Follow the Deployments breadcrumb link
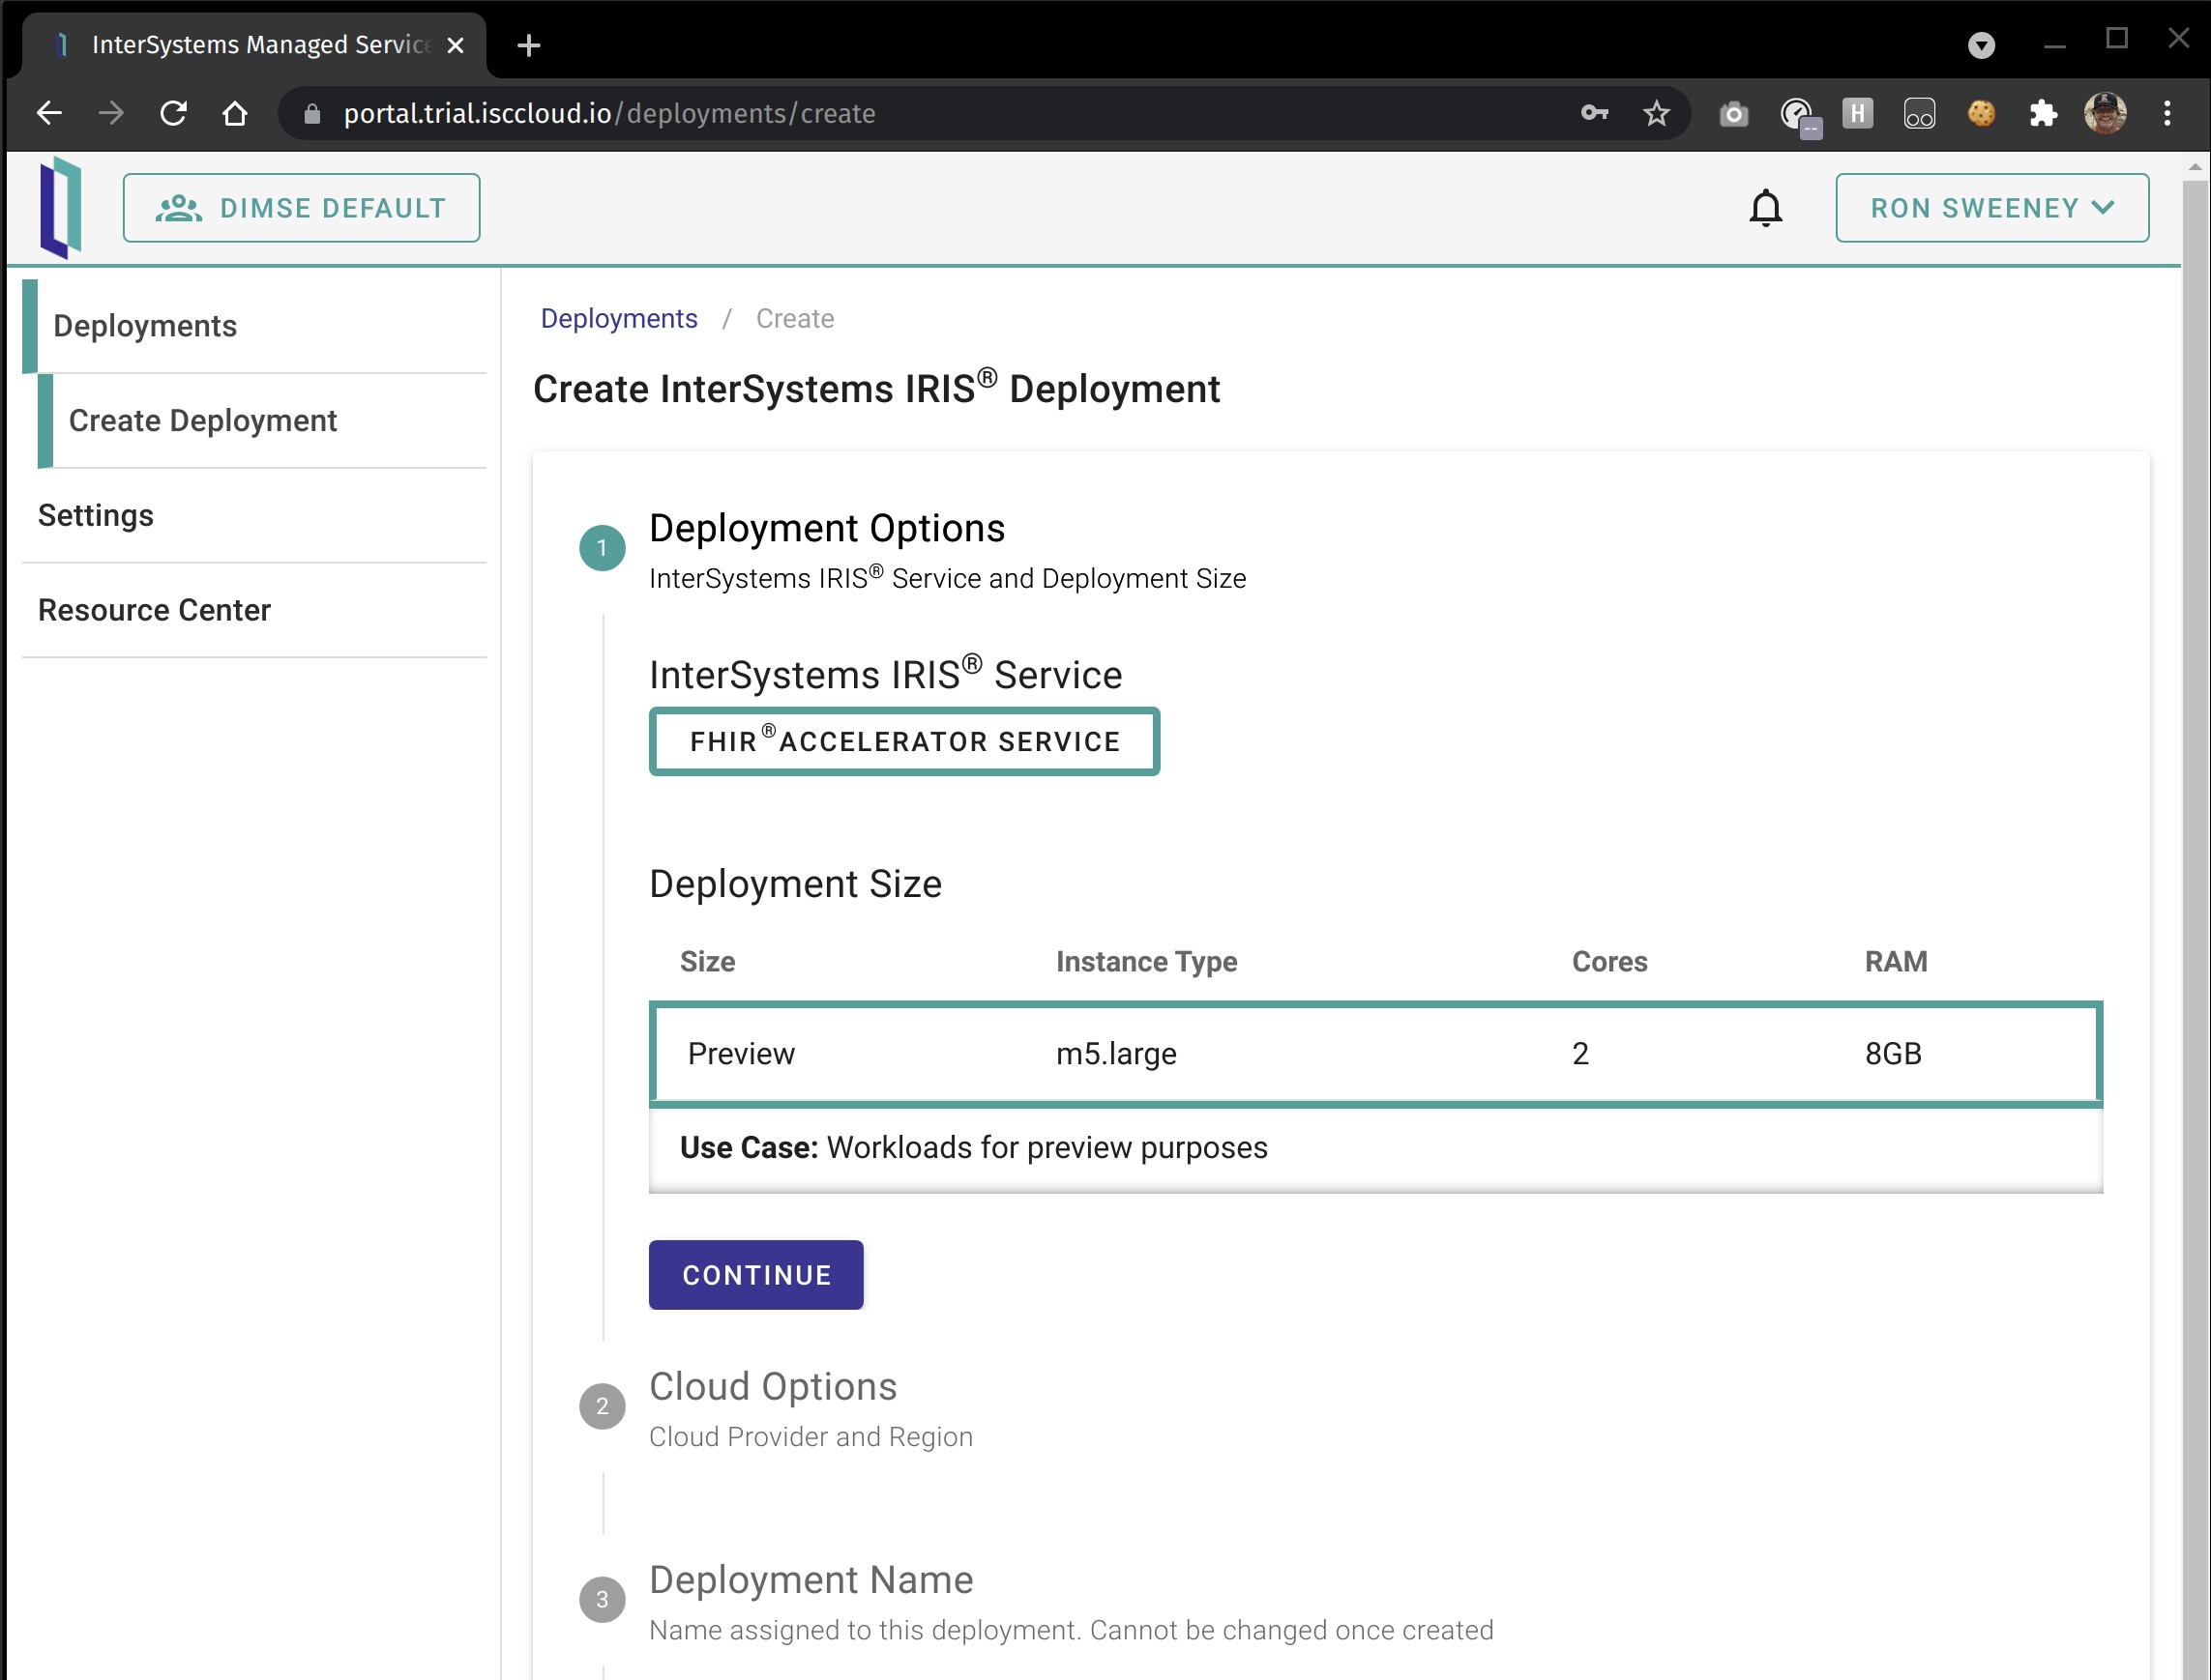 coord(618,318)
